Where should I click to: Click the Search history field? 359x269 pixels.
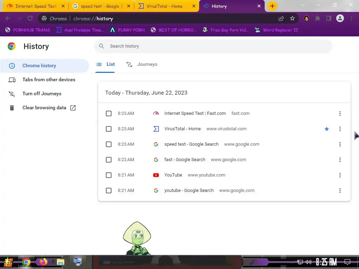click(213, 46)
